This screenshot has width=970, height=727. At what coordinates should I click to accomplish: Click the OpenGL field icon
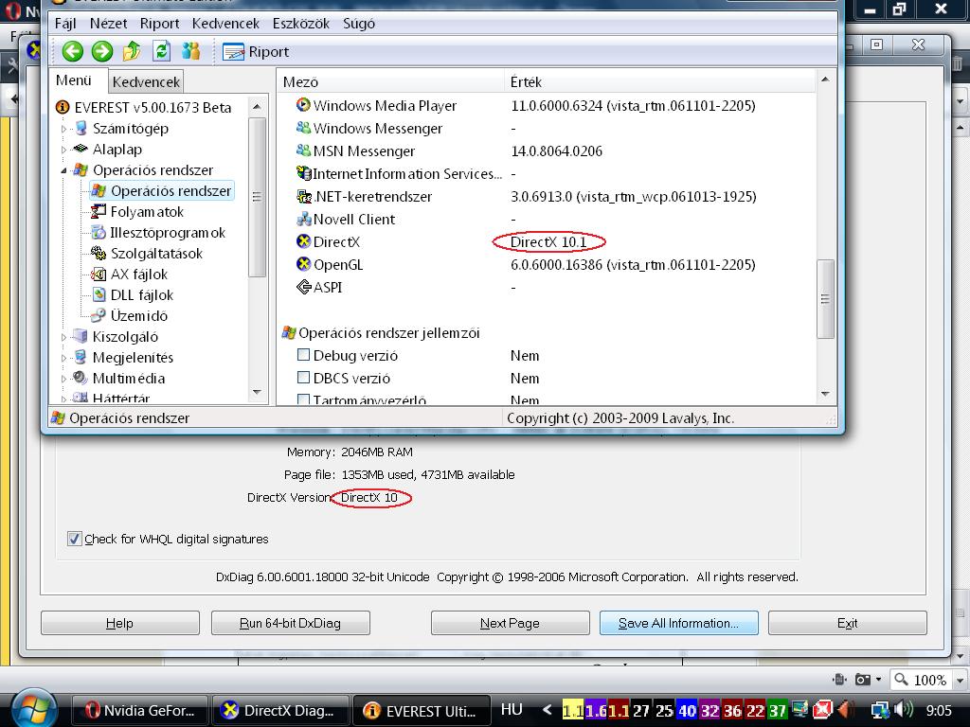[x=303, y=265]
